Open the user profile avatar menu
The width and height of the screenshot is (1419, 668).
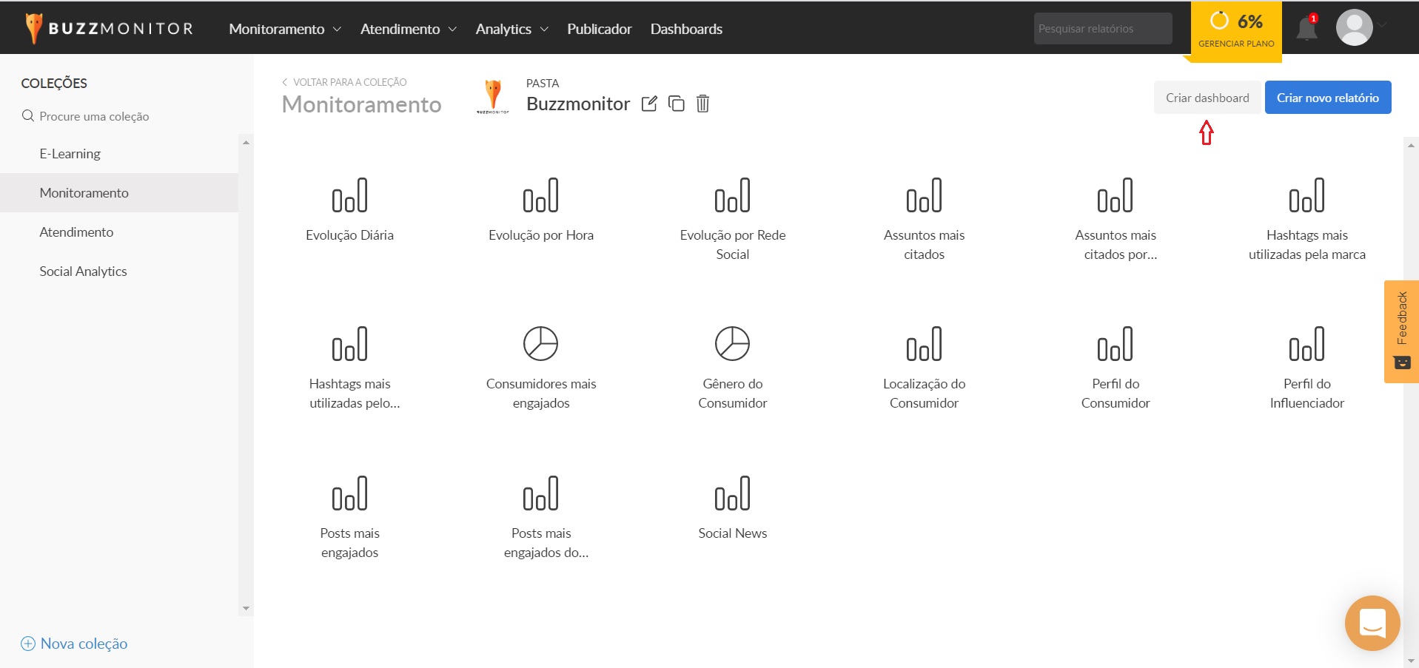point(1355,28)
